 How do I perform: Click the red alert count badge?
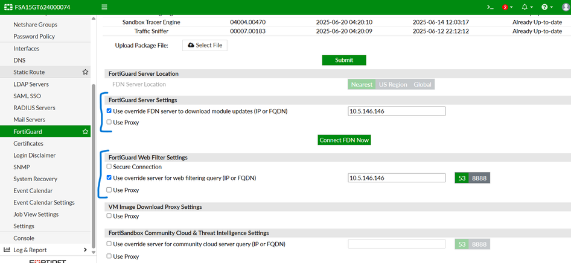click(x=505, y=7)
